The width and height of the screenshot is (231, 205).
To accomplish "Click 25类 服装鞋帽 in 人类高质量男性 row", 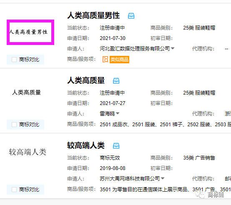I will point(199,28).
